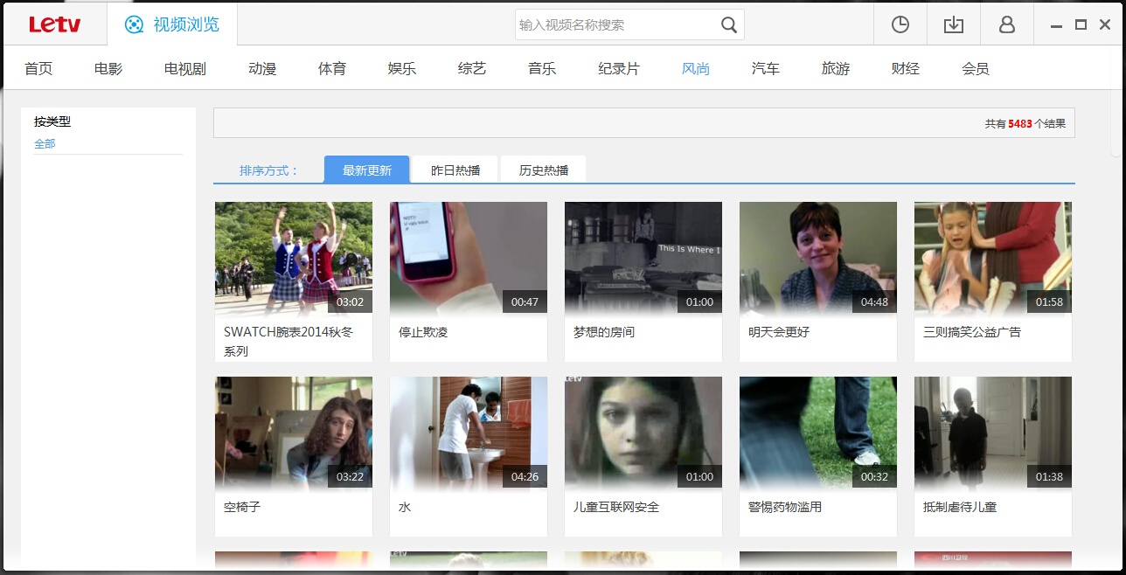Switch to the 昨日热播 sort tab

[x=453, y=169]
